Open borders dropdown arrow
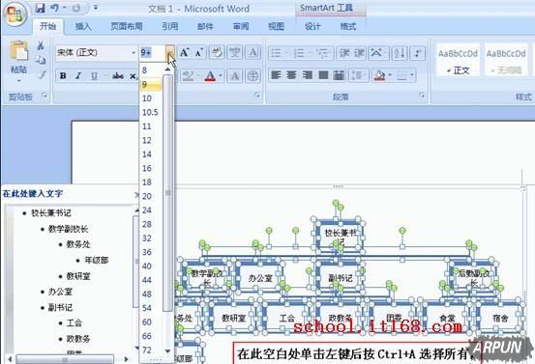 pyautogui.click(x=412, y=75)
